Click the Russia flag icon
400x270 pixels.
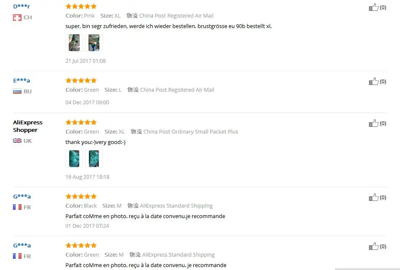pyautogui.click(x=17, y=91)
